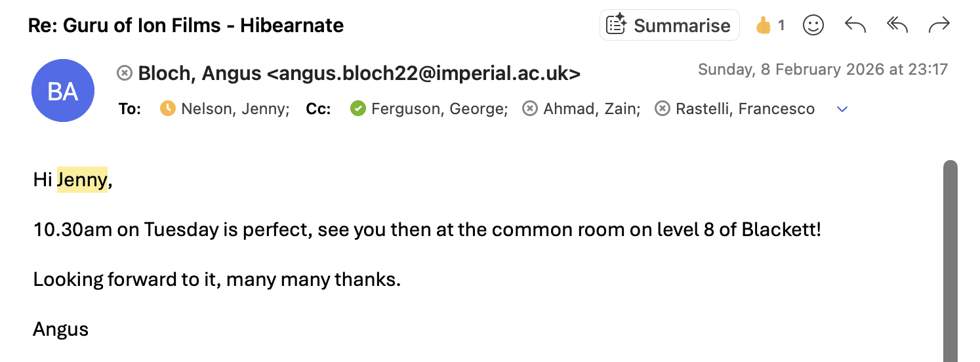The image size is (980, 362).
Task: Click the highlighted word Jenny
Action: pos(82,180)
